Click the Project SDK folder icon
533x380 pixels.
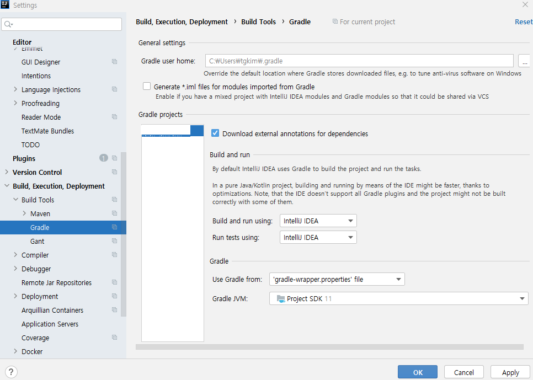click(x=281, y=298)
